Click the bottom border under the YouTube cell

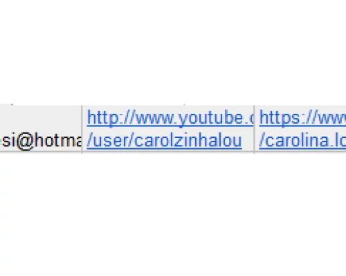tap(168, 152)
